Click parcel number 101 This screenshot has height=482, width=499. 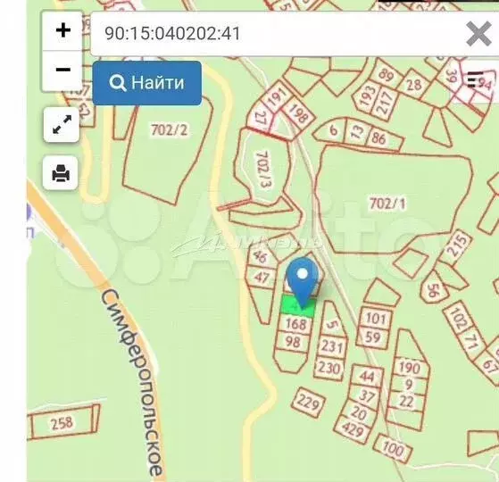point(376,319)
